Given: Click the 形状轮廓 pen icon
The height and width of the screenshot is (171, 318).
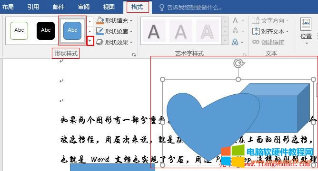Looking at the screenshot, I should [100, 31].
